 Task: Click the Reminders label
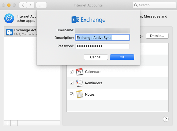coord(94,83)
